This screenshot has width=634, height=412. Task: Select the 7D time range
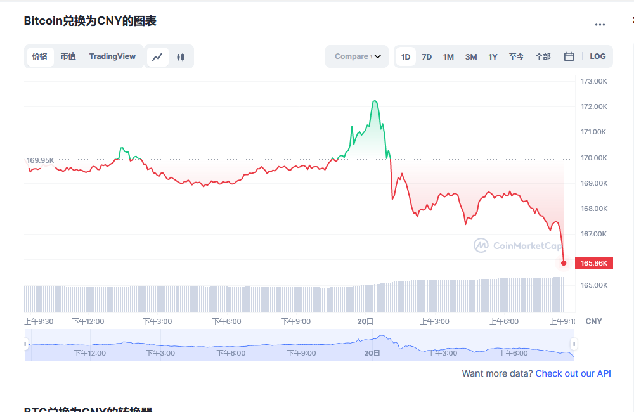[427, 56]
